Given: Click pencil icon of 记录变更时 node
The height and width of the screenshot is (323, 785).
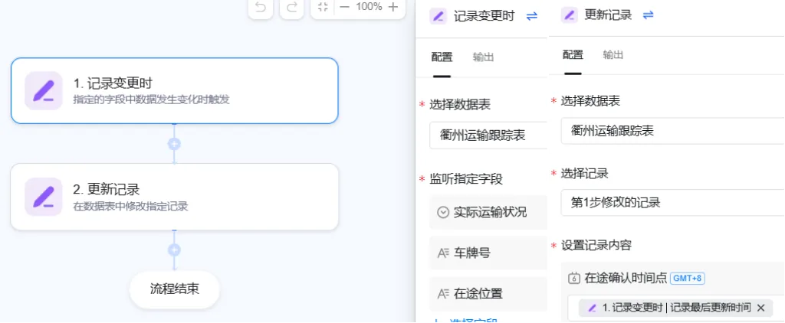Looking at the screenshot, I should [44, 90].
